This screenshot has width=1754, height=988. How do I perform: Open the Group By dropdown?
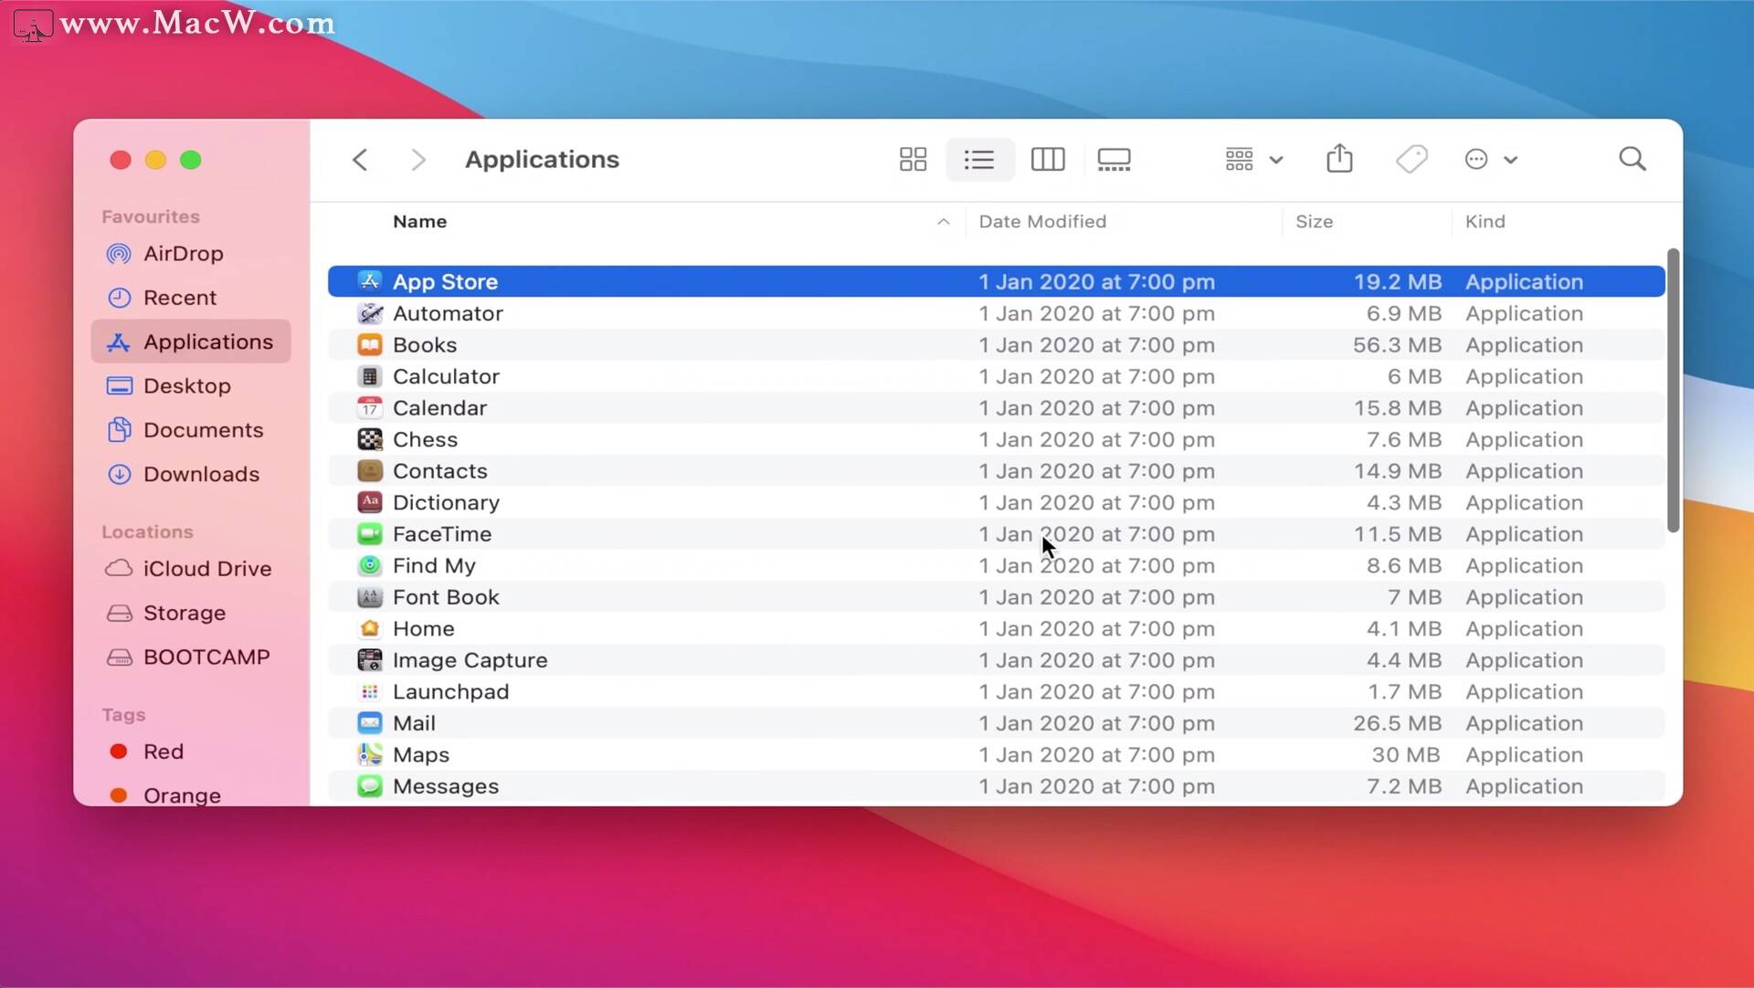click(1254, 160)
